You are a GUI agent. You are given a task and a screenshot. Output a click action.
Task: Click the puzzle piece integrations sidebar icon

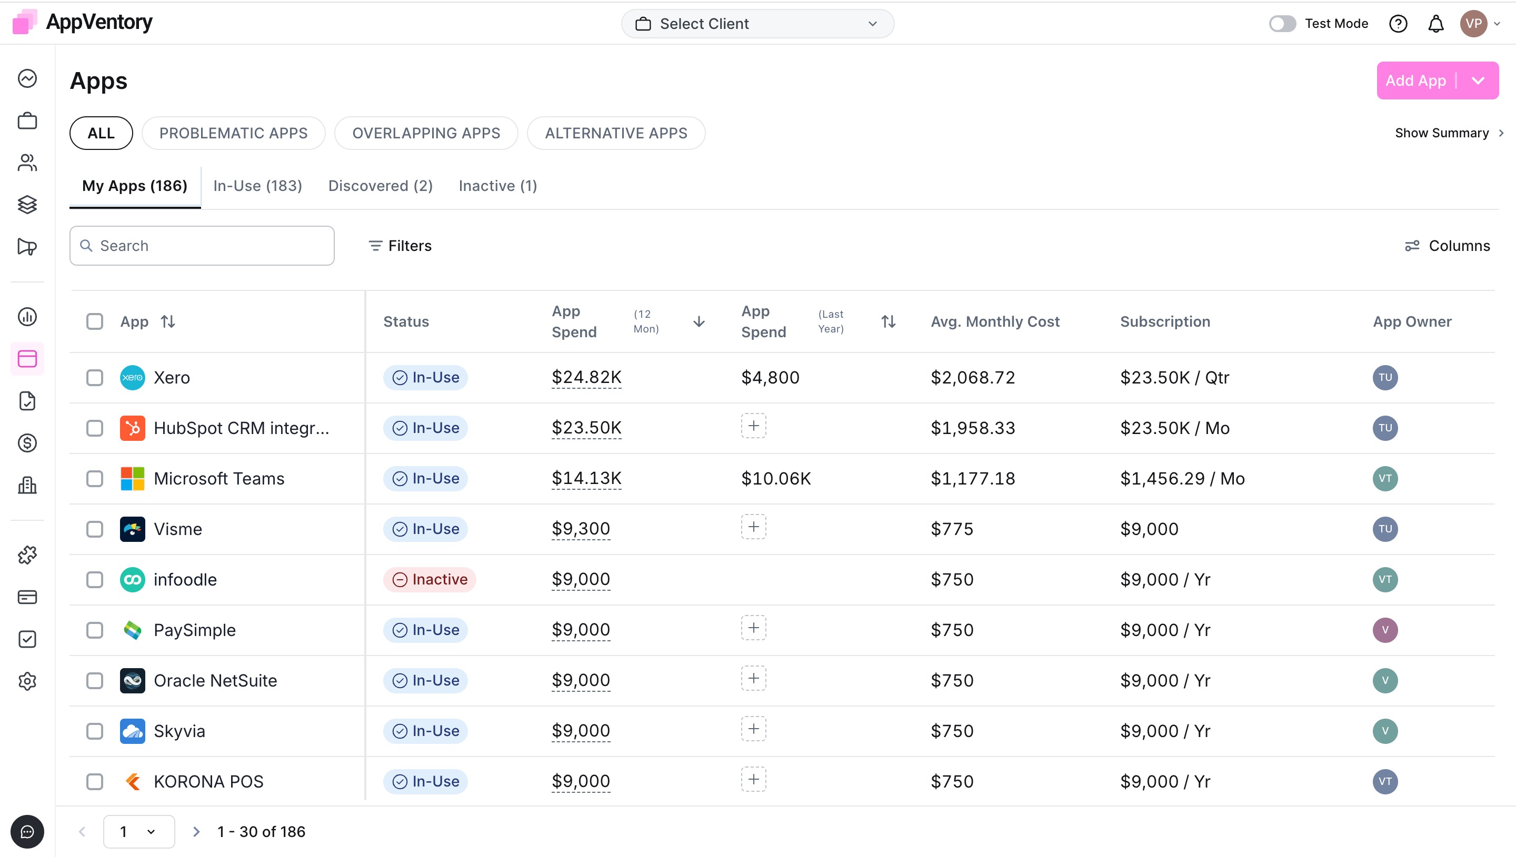(27, 554)
